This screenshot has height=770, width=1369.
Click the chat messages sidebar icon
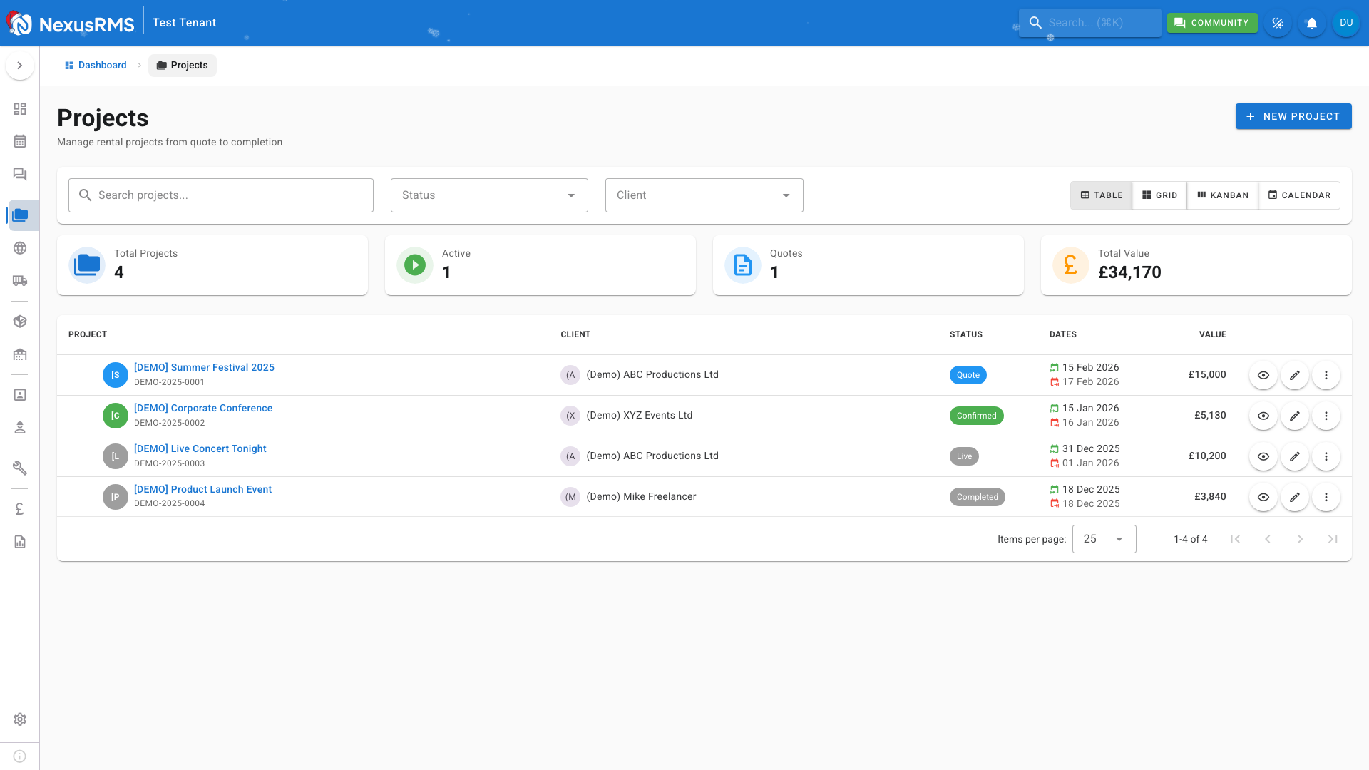[20, 174]
